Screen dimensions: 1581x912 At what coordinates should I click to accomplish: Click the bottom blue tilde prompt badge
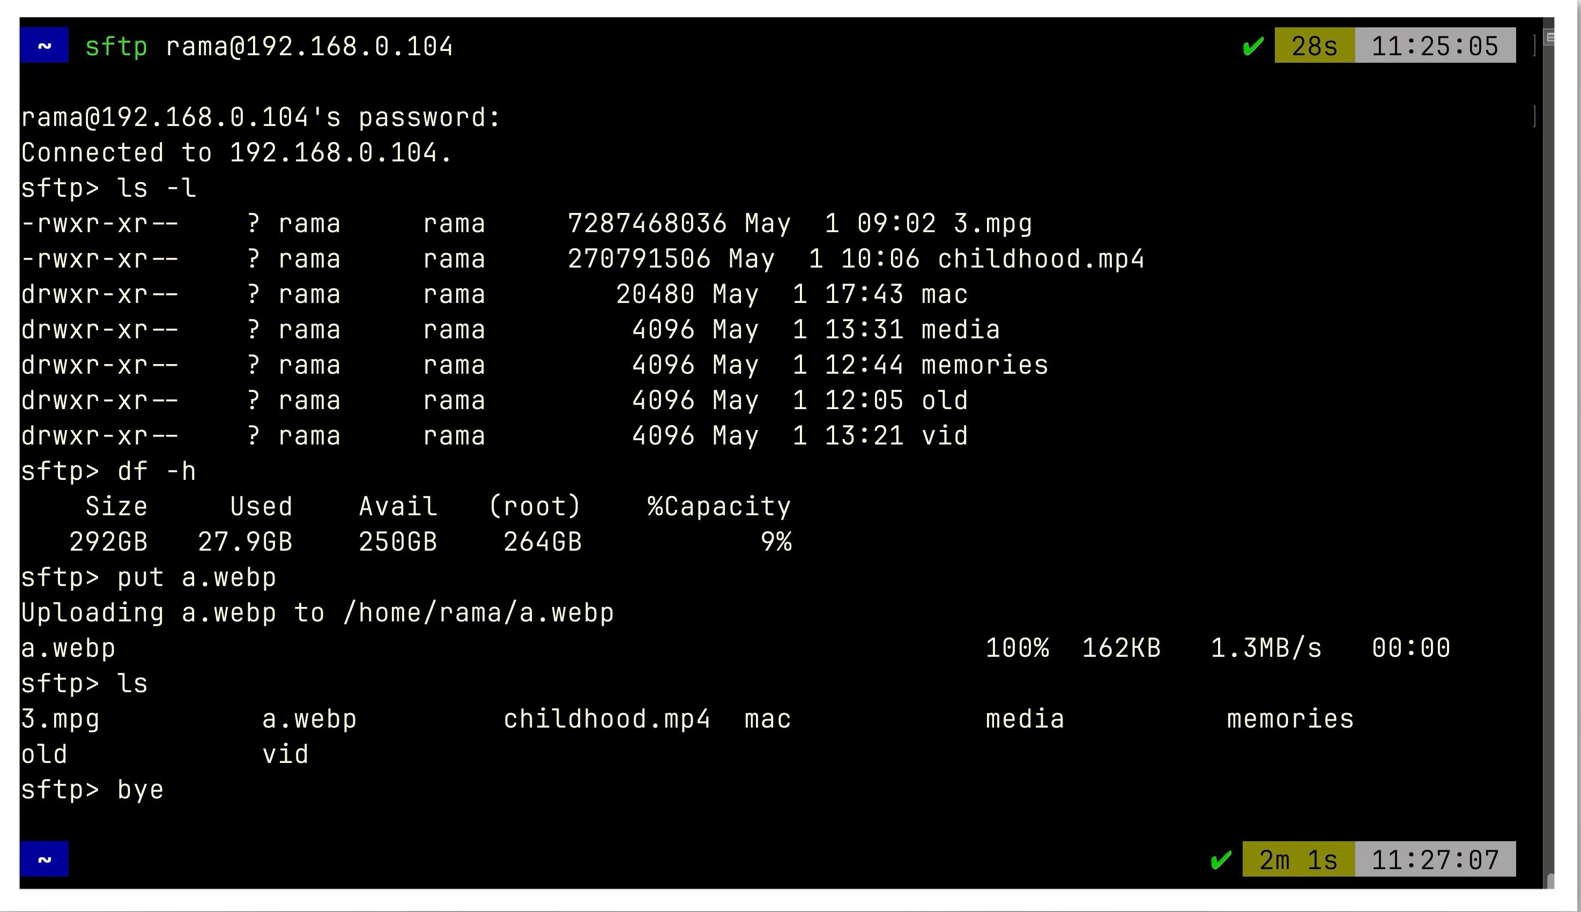point(44,859)
